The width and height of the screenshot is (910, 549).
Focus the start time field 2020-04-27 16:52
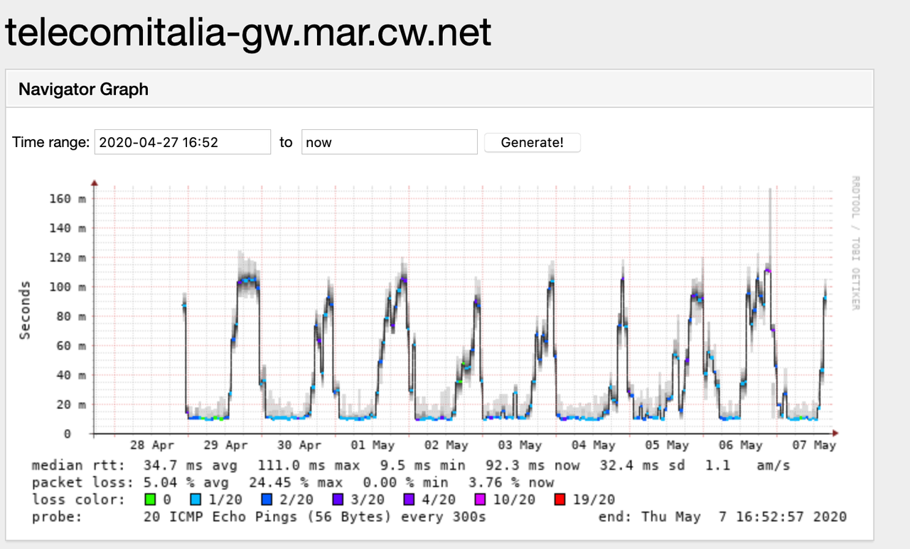[183, 142]
